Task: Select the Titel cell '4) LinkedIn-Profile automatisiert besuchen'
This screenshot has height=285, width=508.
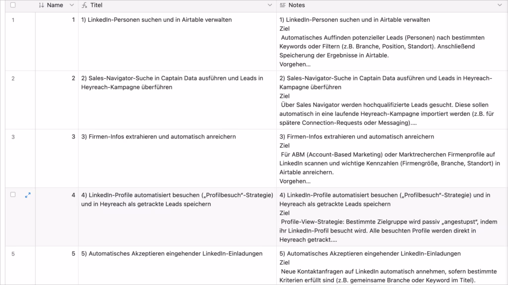Action: tap(177, 217)
